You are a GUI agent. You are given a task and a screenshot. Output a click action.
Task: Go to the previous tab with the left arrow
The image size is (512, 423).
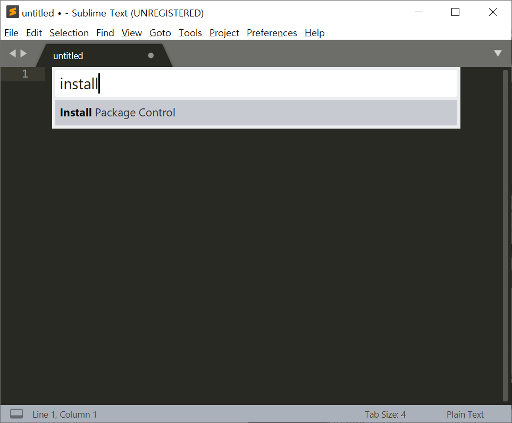pyautogui.click(x=12, y=53)
